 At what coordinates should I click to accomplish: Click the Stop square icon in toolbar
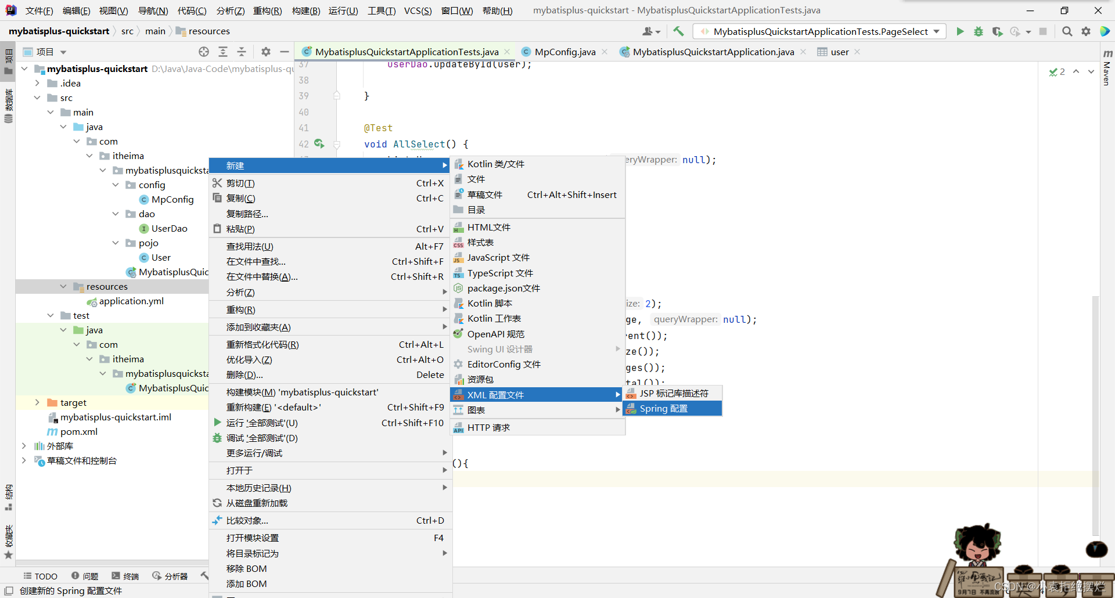click(x=1043, y=31)
